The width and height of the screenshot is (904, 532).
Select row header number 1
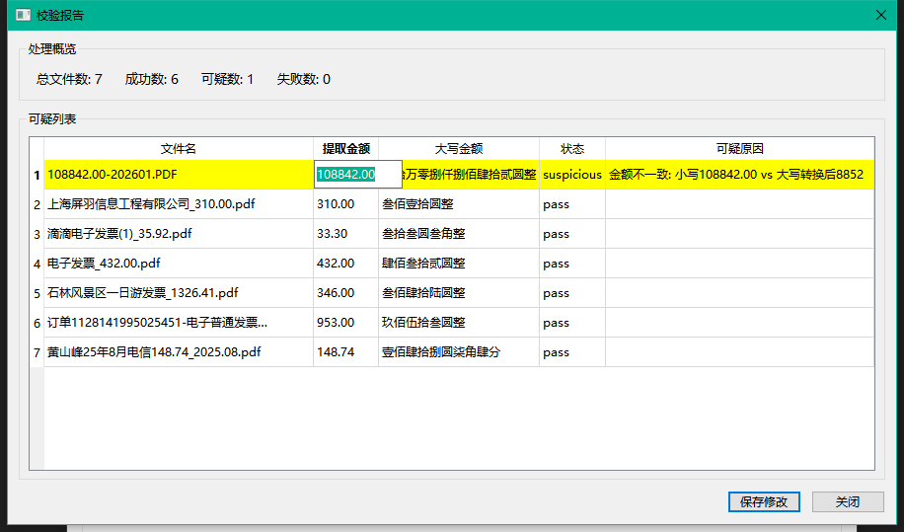pyautogui.click(x=38, y=175)
